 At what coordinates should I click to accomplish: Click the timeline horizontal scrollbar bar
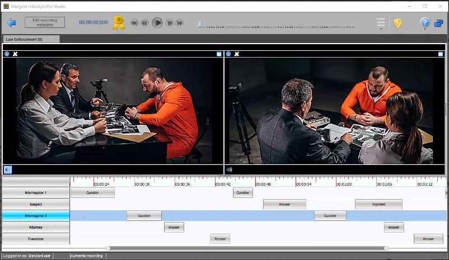click(x=247, y=248)
